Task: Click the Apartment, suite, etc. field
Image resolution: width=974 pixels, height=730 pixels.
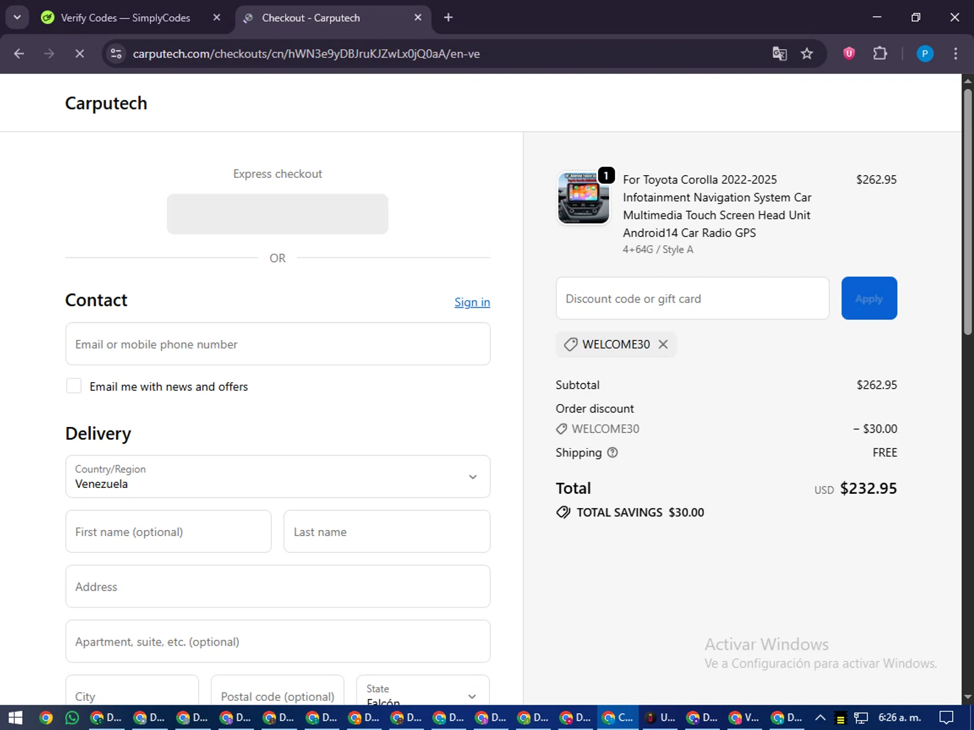Action: tap(278, 642)
